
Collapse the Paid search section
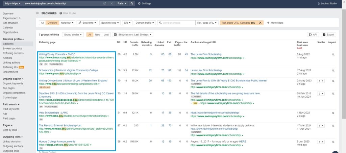11,104
